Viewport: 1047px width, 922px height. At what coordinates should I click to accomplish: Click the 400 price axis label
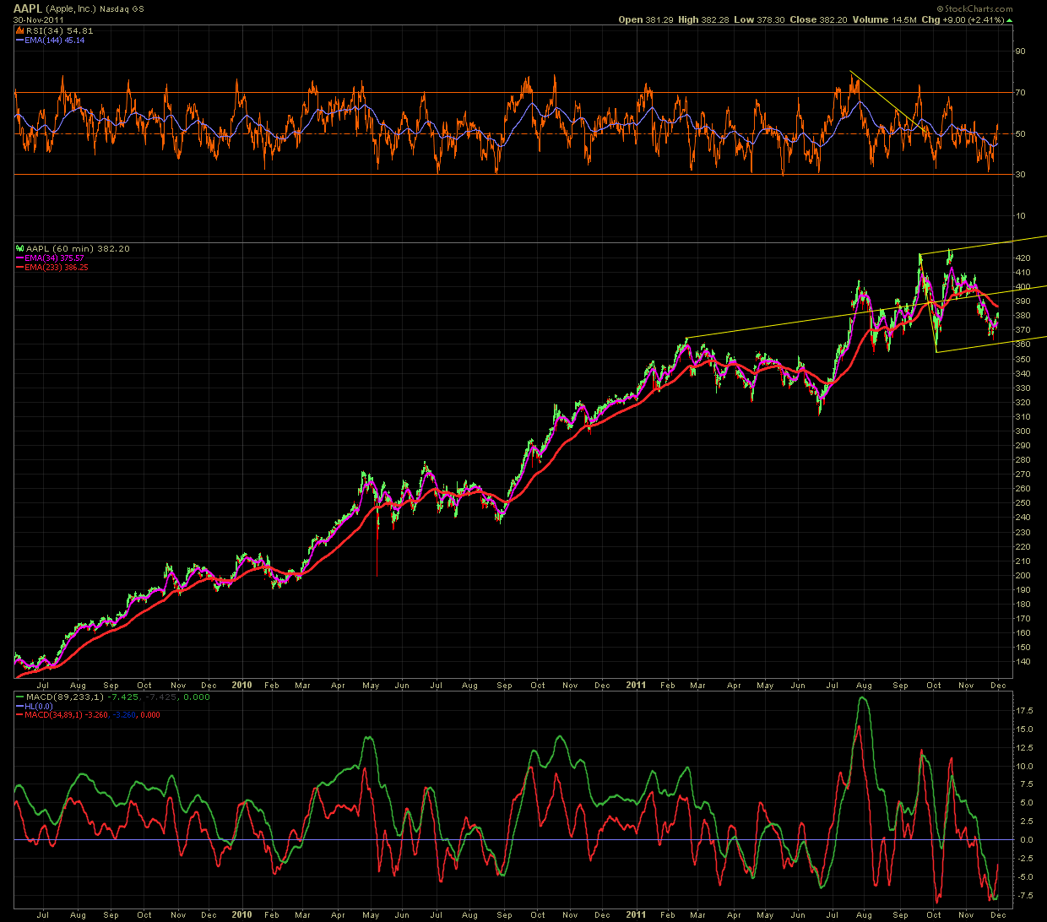(1023, 287)
